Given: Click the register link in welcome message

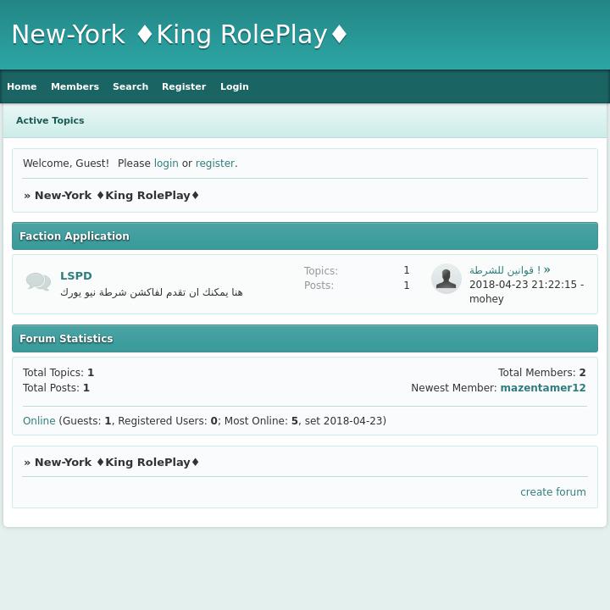Looking at the screenshot, I should [x=214, y=164].
